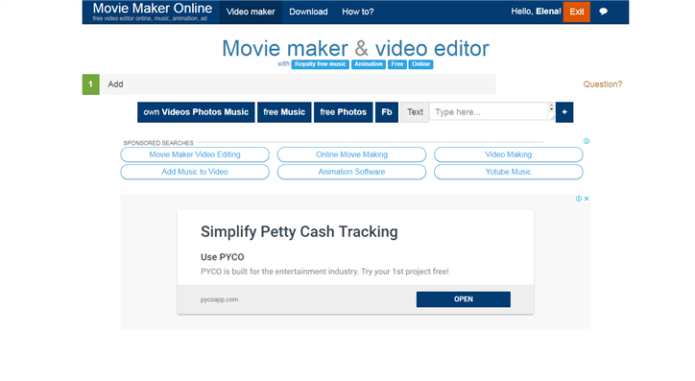695x381 pixels.
Task: Click the plus button to add text
Action: pos(564,112)
